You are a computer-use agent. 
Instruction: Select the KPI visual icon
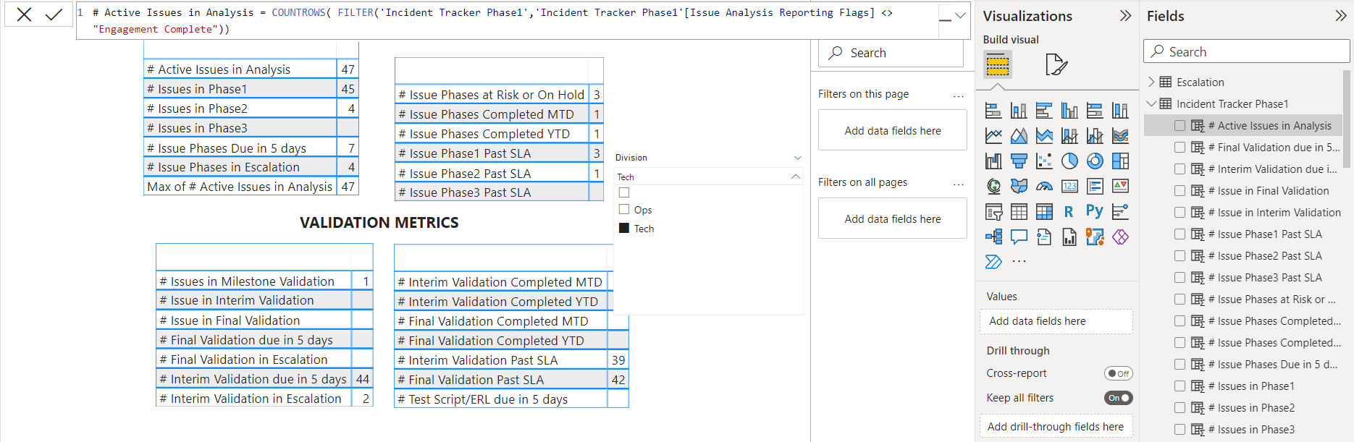(x=1120, y=187)
